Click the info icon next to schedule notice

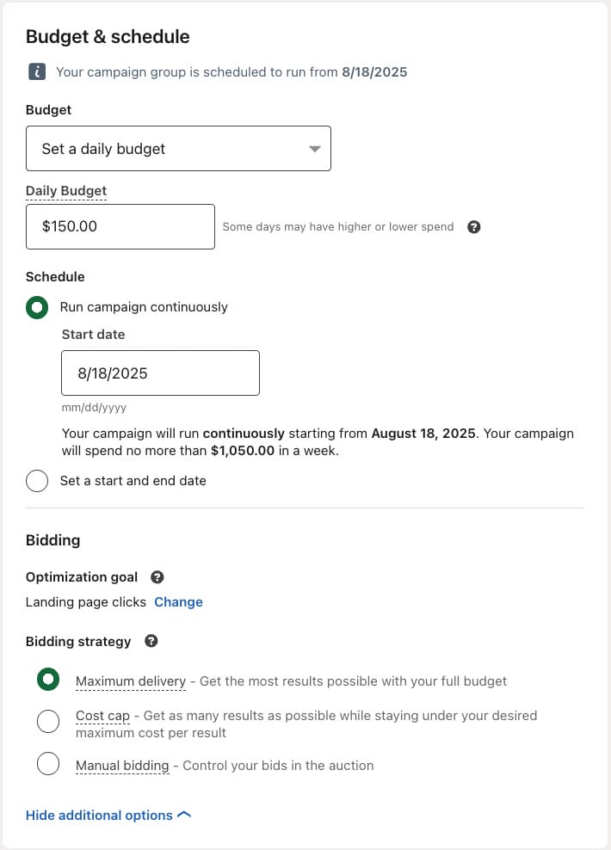coord(35,72)
